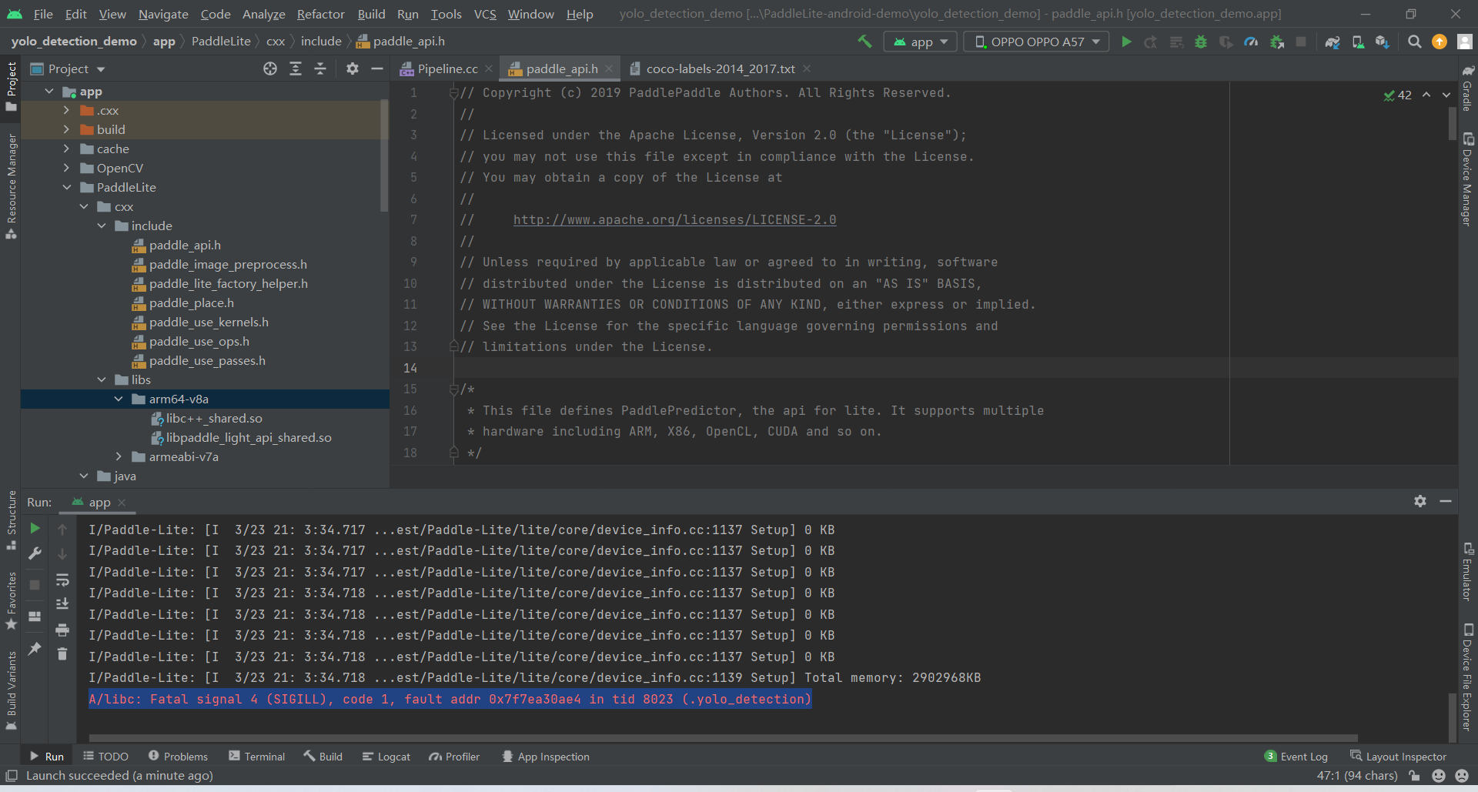1478x792 pixels.
Task: Run the app with green play button
Action: click(x=1126, y=42)
